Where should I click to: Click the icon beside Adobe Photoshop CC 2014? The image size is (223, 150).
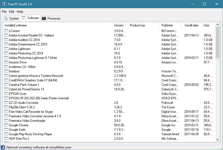point(6,53)
